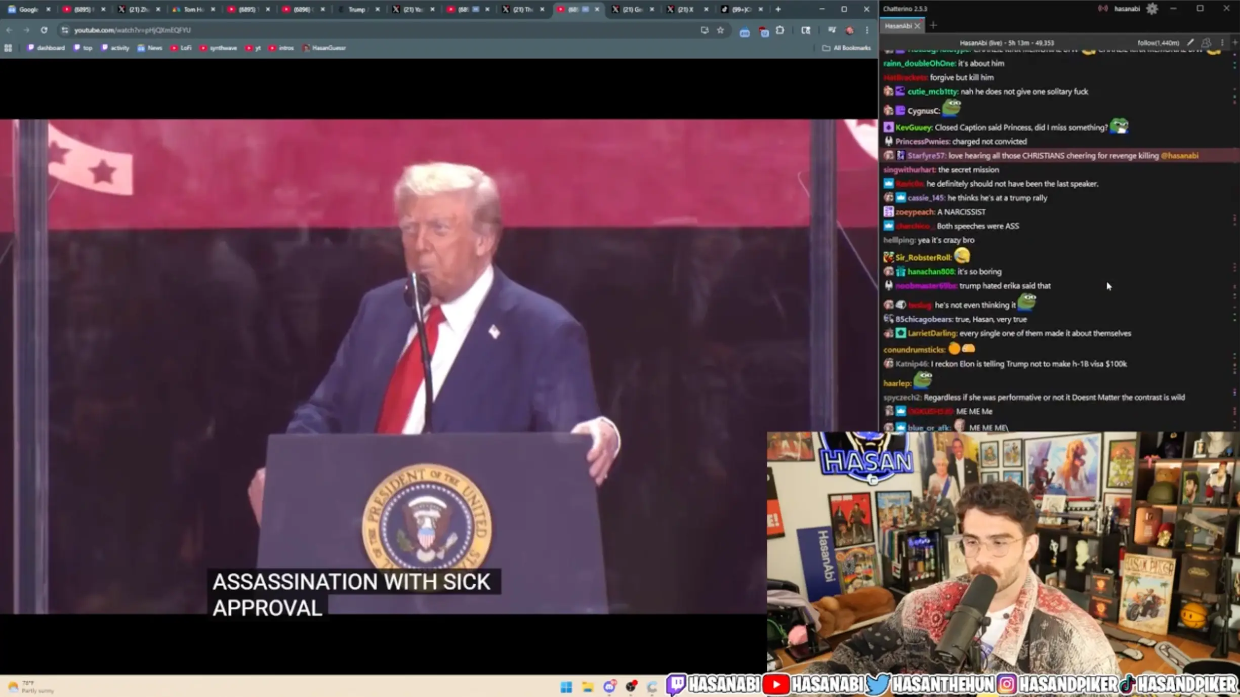Screen dimensions: 1240x697
Task: Open Chatterino settings gear icon
Action: [1152, 9]
